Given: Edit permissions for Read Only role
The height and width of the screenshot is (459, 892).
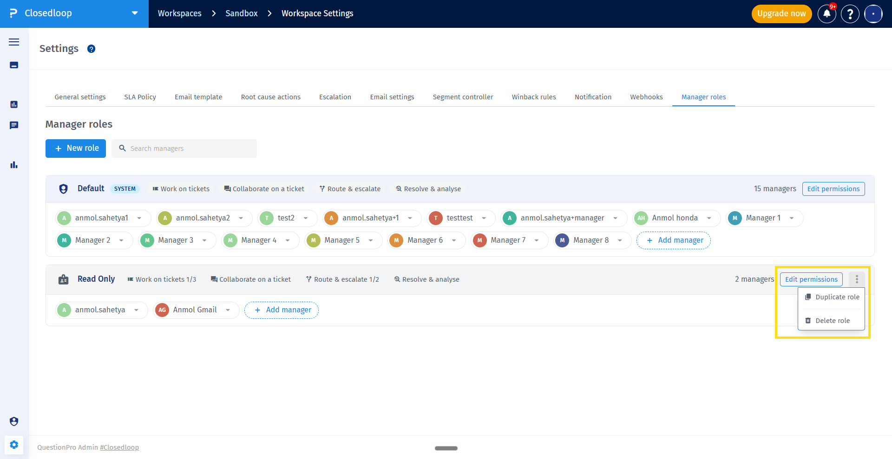Looking at the screenshot, I should click(811, 279).
